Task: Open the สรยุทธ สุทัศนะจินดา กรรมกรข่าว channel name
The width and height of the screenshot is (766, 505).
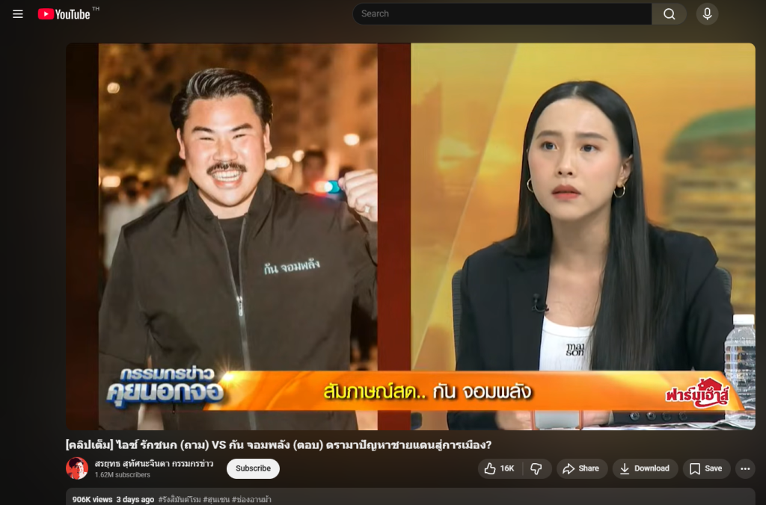Action: coord(153,464)
